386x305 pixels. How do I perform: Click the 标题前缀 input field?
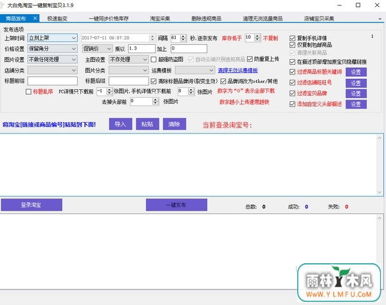tap(53, 81)
